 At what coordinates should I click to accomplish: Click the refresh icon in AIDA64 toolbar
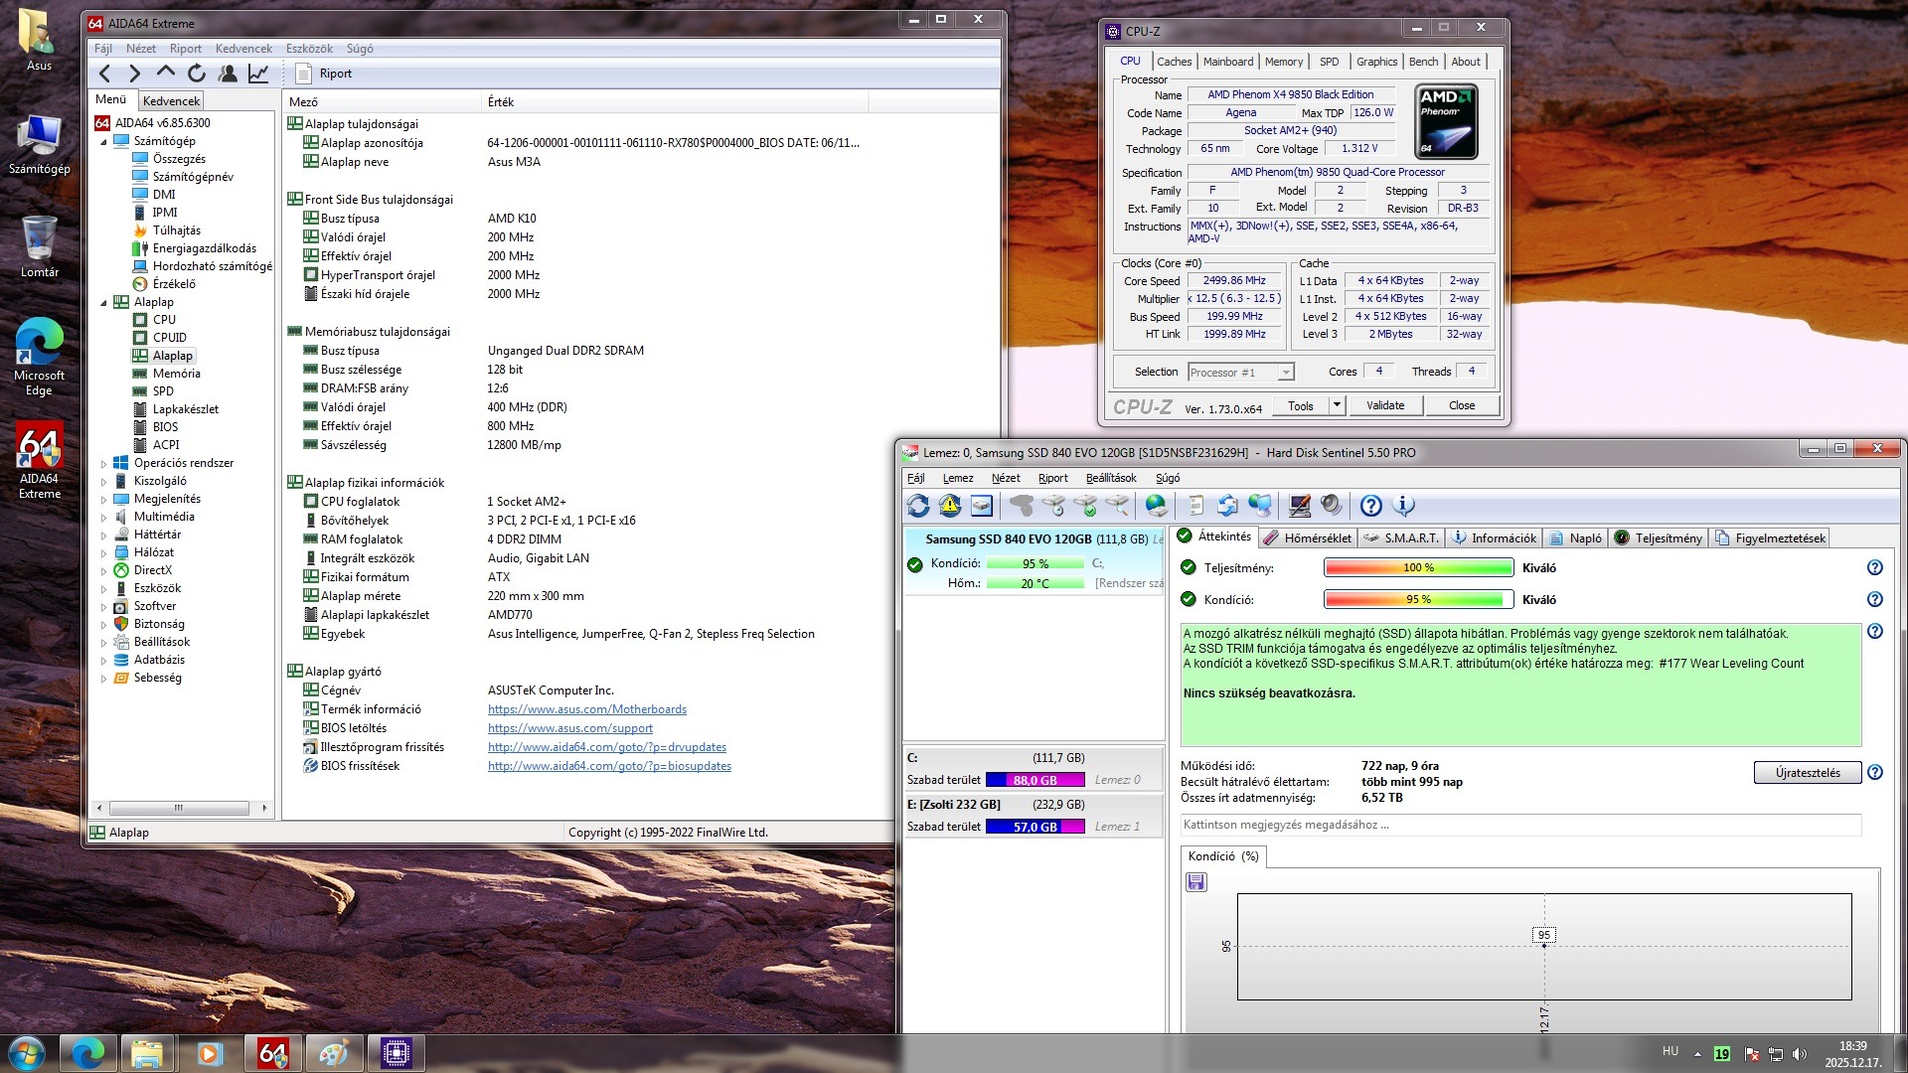point(197,74)
